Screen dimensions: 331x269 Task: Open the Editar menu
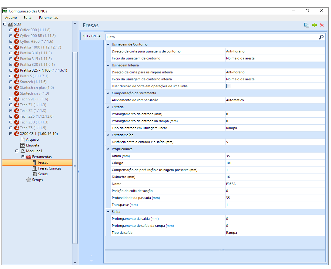(x=28, y=18)
